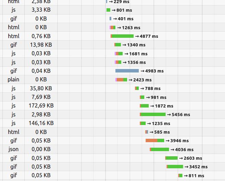Click the 3452 ms gif timing bar

pos(175,167)
